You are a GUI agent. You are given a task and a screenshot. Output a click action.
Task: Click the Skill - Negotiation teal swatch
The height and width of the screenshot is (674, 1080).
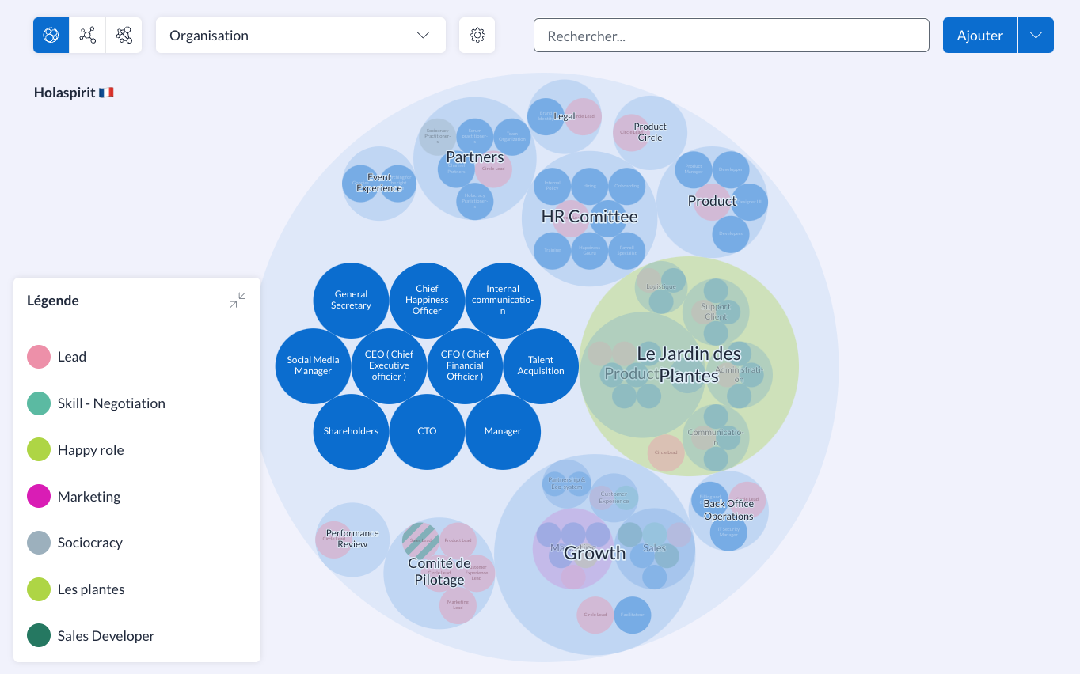click(x=39, y=403)
